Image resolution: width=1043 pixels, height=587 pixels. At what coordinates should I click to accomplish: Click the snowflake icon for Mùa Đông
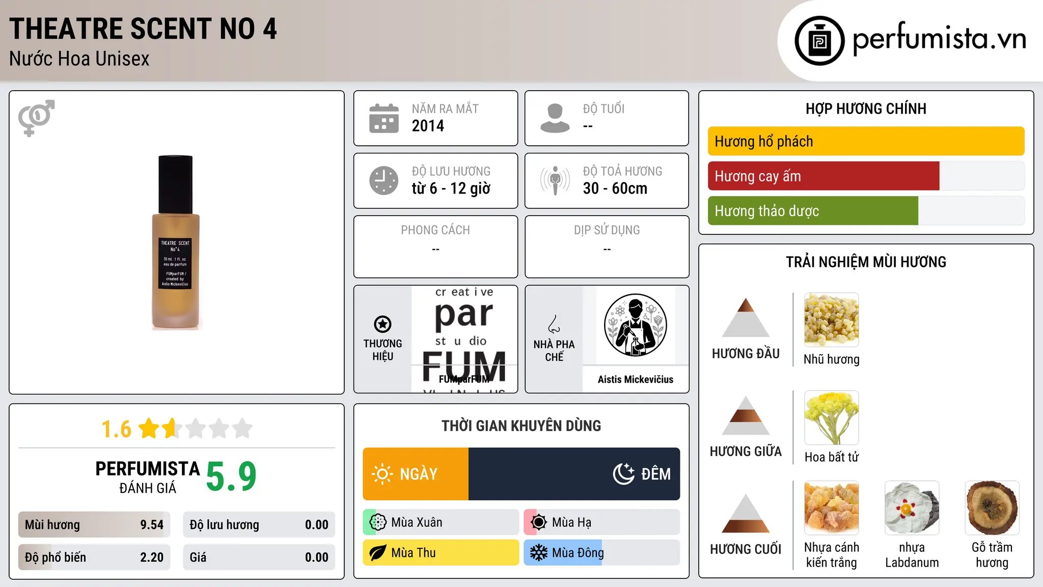(539, 553)
